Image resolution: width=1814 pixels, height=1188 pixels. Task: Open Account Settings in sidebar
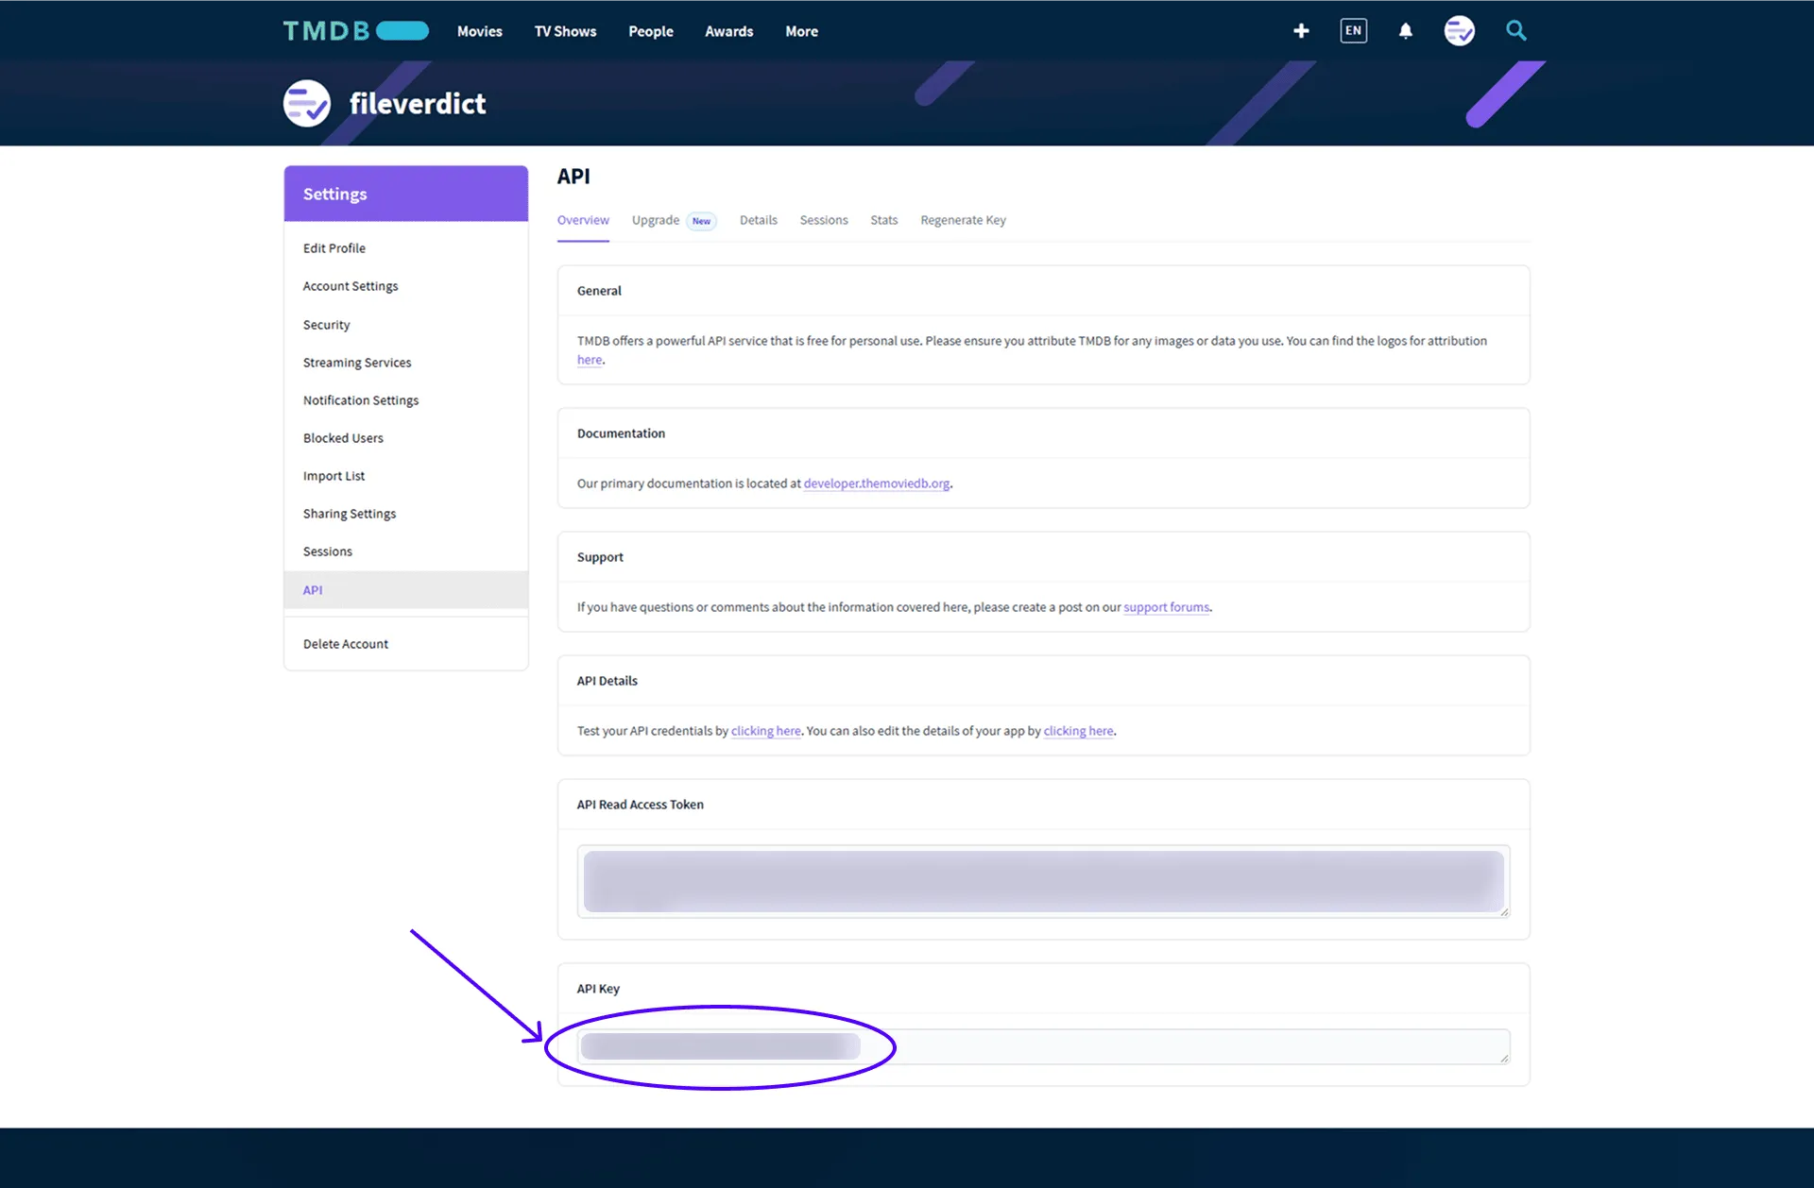click(x=351, y=286)
